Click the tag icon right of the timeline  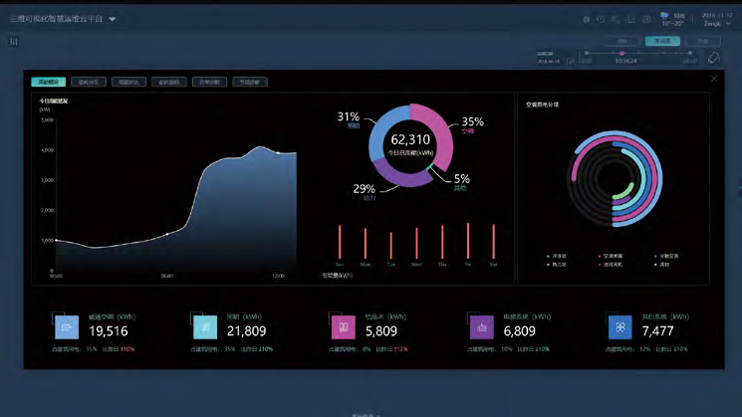tap(713, 58)
